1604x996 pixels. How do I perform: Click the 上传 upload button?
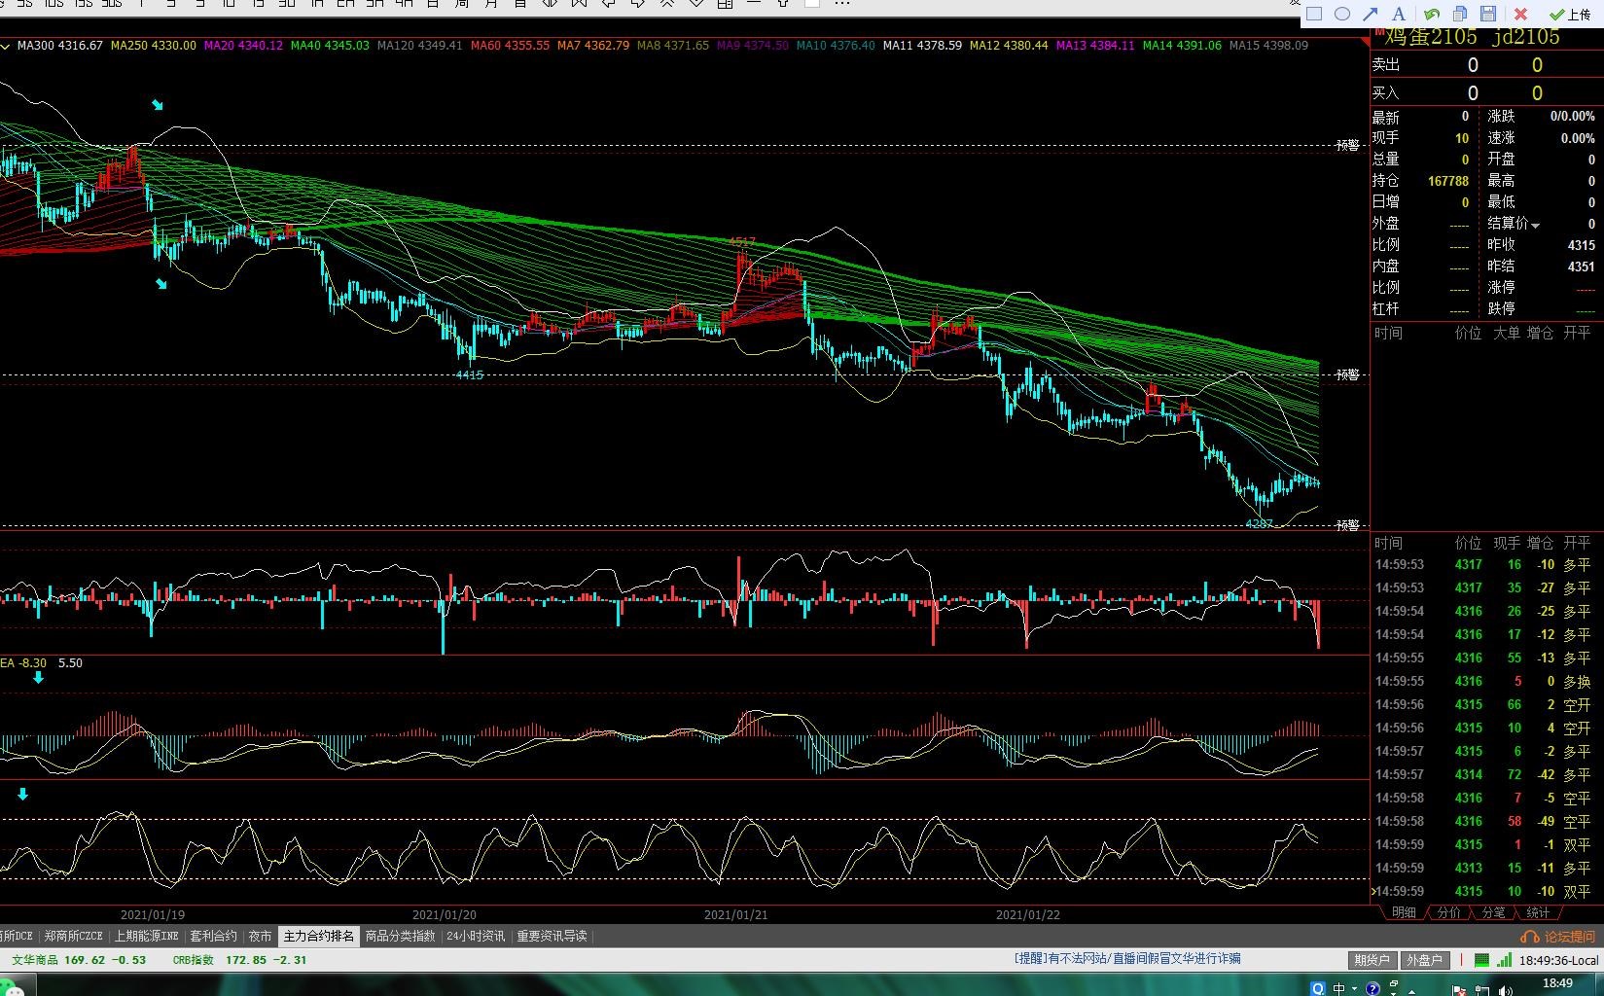(1570, 14)
